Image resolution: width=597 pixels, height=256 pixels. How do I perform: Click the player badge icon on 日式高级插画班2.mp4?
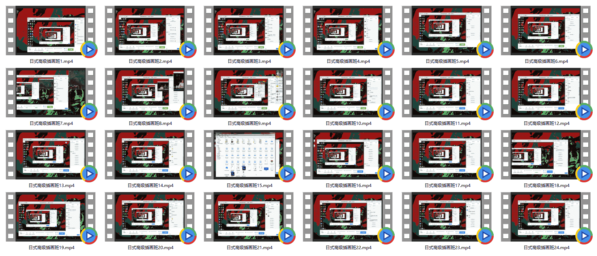click(x=188, y=49)
